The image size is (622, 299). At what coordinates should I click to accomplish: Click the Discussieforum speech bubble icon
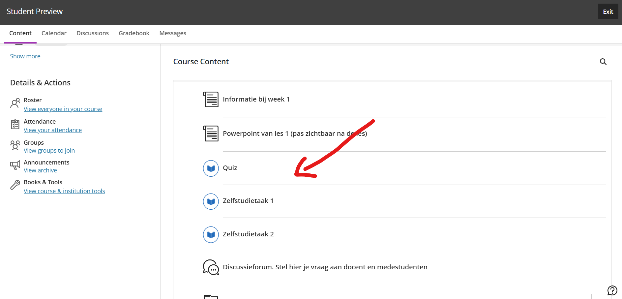[x=211, y=267]
